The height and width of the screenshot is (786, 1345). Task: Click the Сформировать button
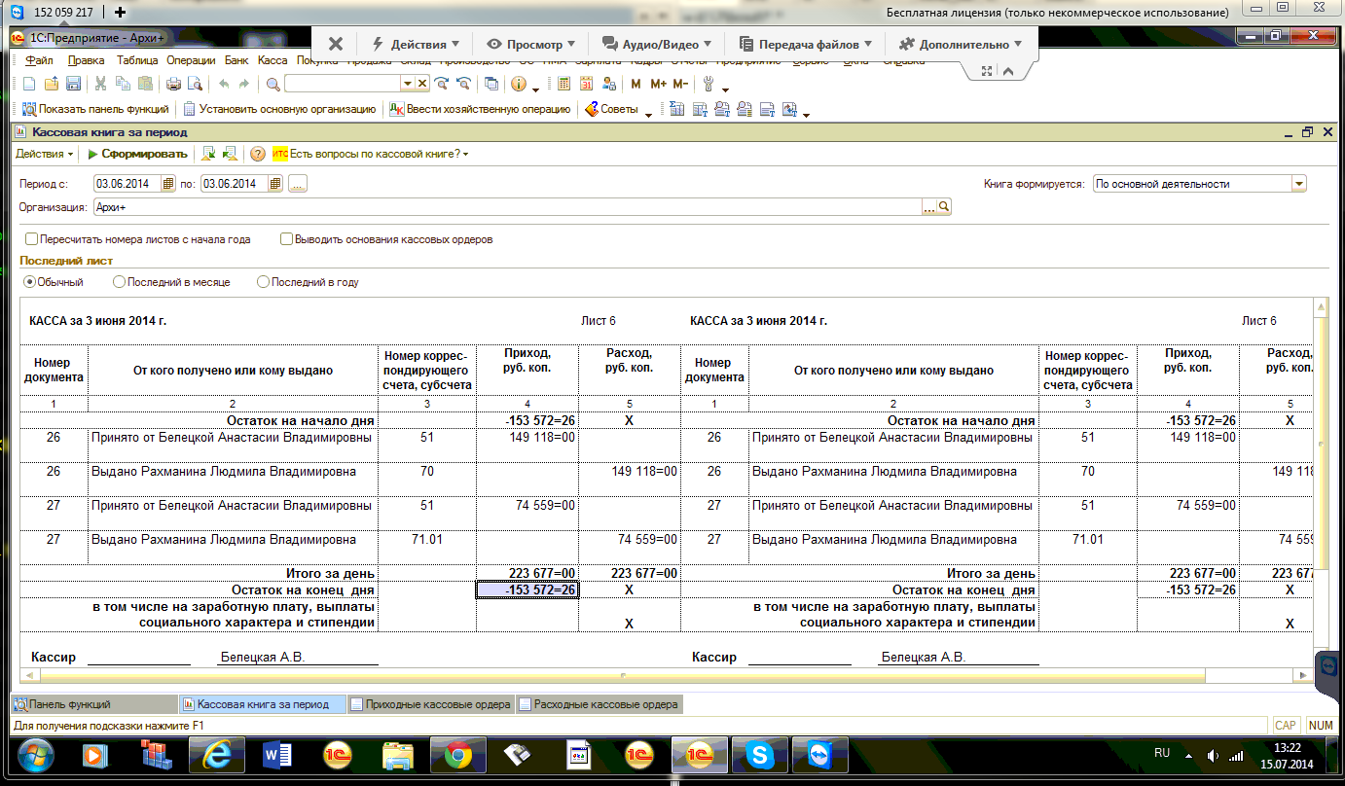[x=137, y=154]
